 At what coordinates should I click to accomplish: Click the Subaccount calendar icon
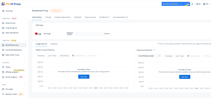188,56
